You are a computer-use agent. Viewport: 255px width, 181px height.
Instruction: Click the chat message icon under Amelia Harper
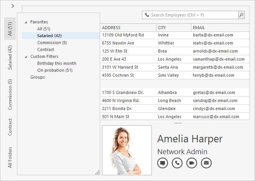coord(163,163)
